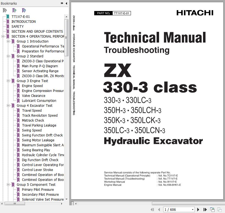Open the INTRODUCTION bookmark
Screen dimensions: 225x213
pos(24,22)
